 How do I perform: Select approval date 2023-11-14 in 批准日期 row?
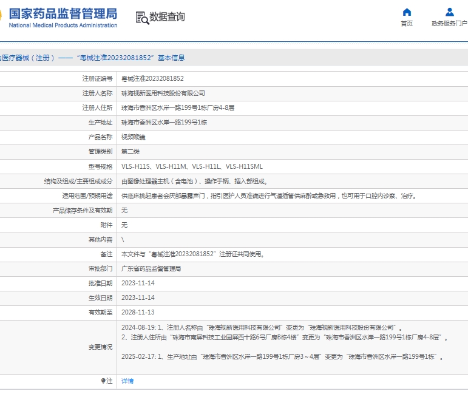coord(138,284)
